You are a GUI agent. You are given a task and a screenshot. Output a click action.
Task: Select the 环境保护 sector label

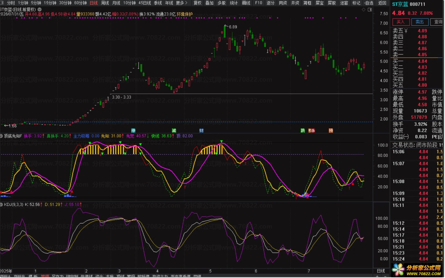click(x=185, y=14)
